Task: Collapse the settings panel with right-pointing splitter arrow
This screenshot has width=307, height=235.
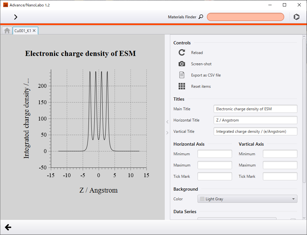Action: click(167, 133)
